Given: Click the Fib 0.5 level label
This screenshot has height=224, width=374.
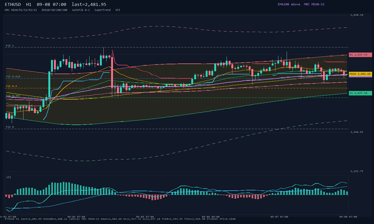Looking at the screenshot, I should [x=11, y=86].
